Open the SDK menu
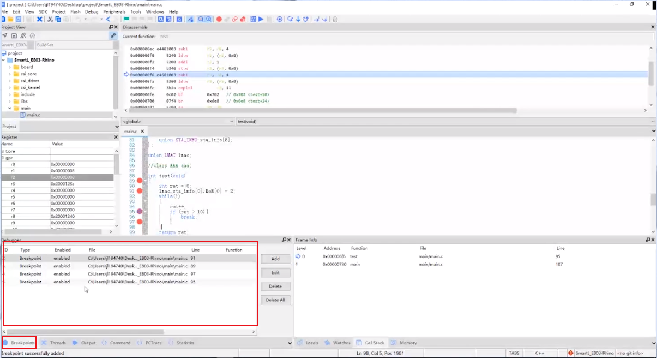Viewport: 657px width, 358px height. [43, 11]
